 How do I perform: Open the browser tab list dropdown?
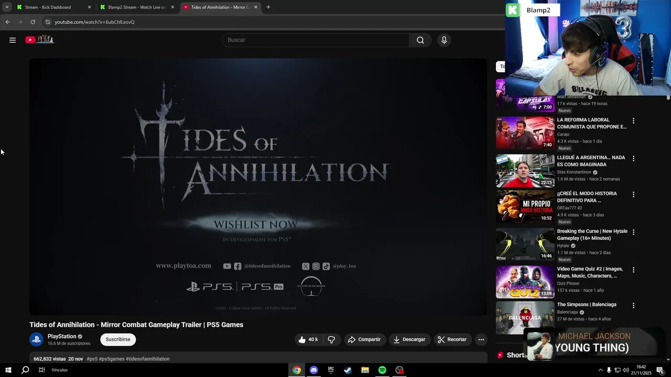[x=7, y=7]
